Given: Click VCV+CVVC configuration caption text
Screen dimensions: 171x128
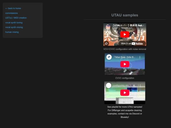Looking at the screenshot, I should coord(125,49).
